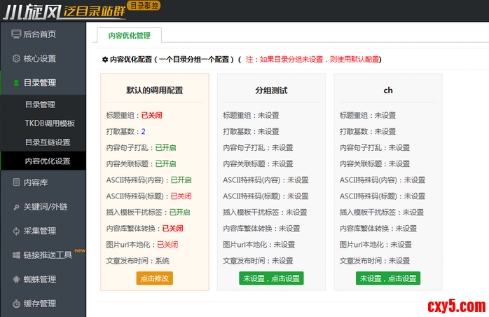Image resolution: width=489 pixels, height=317 pixels.
Task: Select 内容优化设置 in the sidebar submenu
Action: 48,161
